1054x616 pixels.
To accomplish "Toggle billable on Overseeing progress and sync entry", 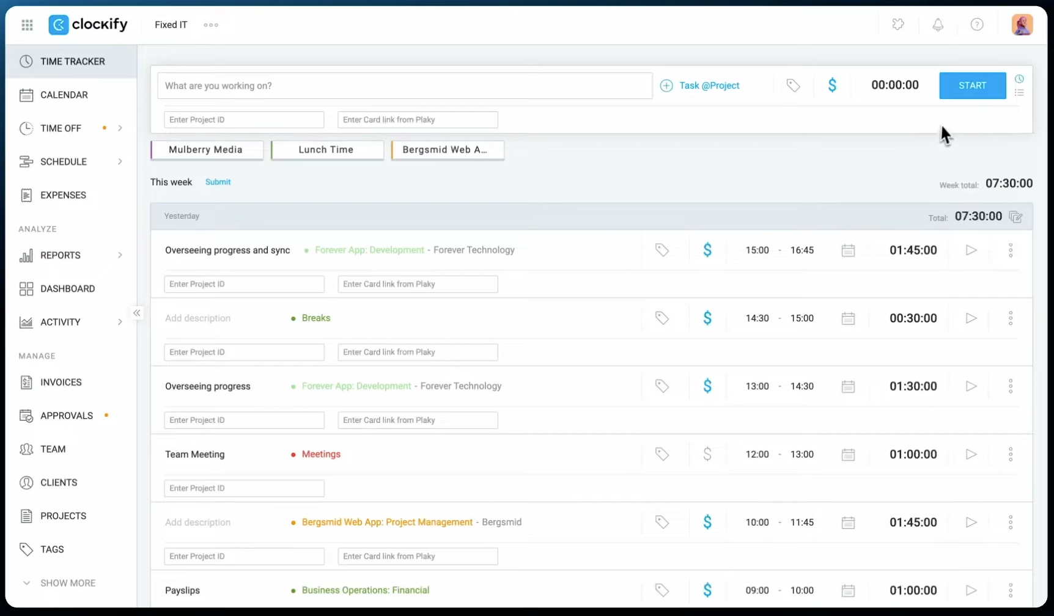I will coord(707,250).
